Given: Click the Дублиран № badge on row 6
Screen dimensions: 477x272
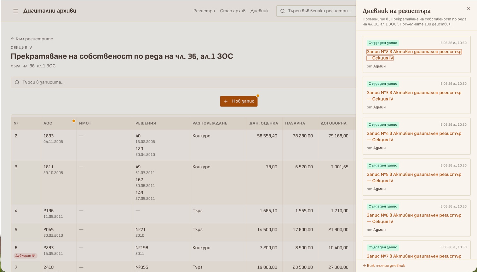Looking at the screenshot, I should pos(25,256).
